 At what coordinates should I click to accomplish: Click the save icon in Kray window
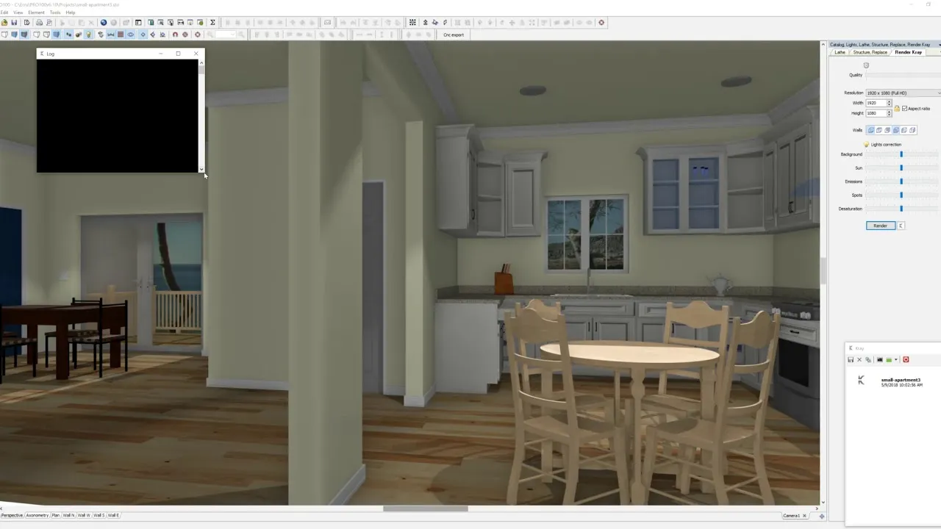pyautogui.click(x=851, y=360)
